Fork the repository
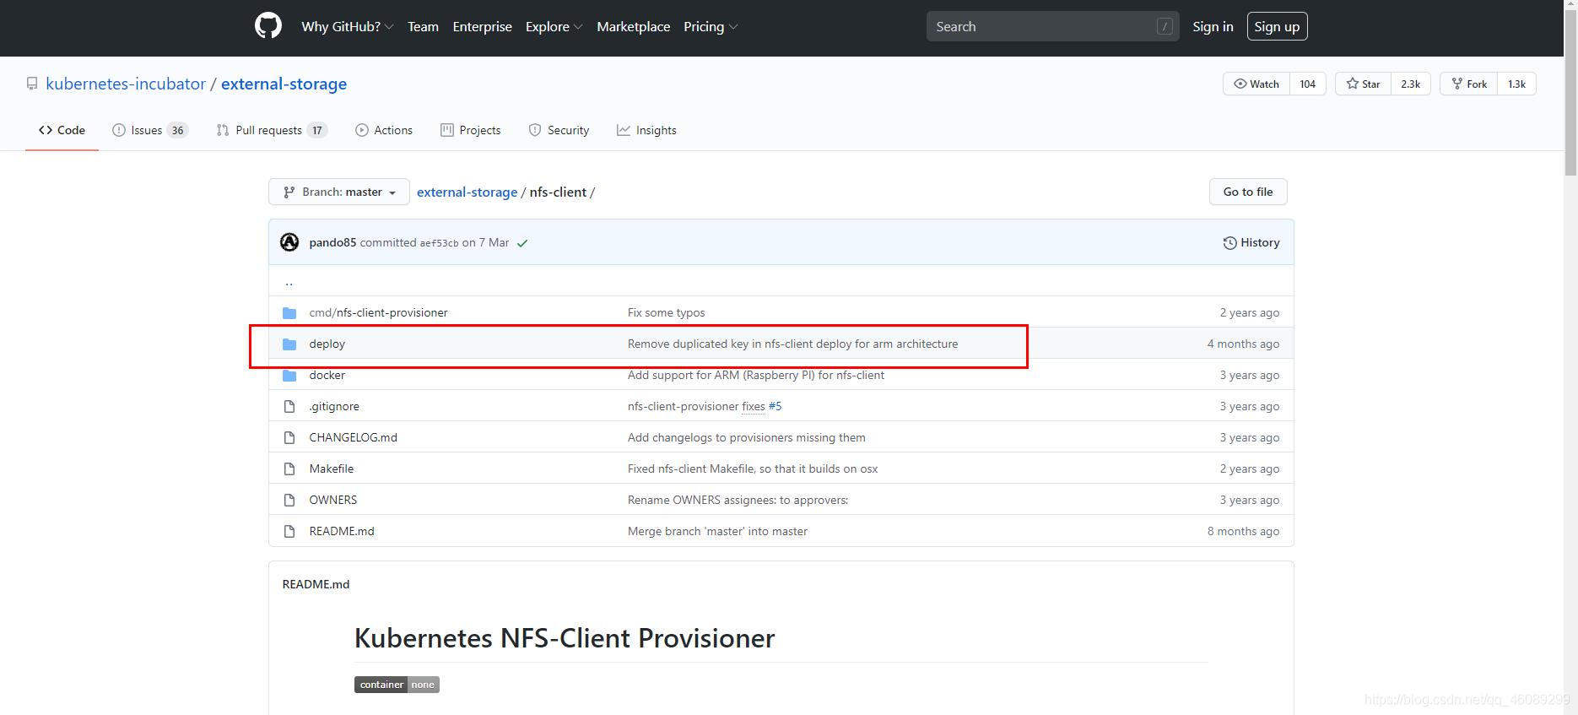This screenshot has width=1578, height=715. (x=1469, y=84)
